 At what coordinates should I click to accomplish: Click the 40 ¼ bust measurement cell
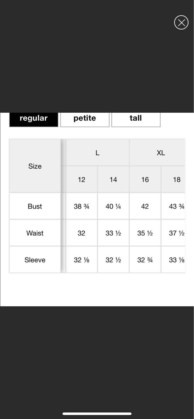113,206
